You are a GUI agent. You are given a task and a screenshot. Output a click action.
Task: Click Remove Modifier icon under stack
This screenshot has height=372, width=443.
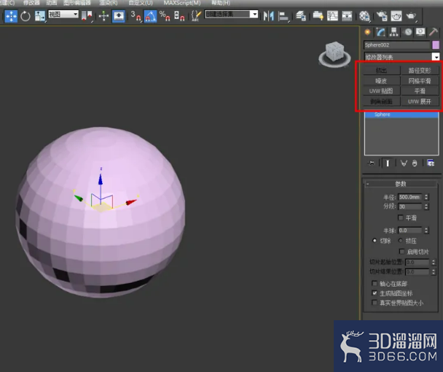(x=415, y=163)
